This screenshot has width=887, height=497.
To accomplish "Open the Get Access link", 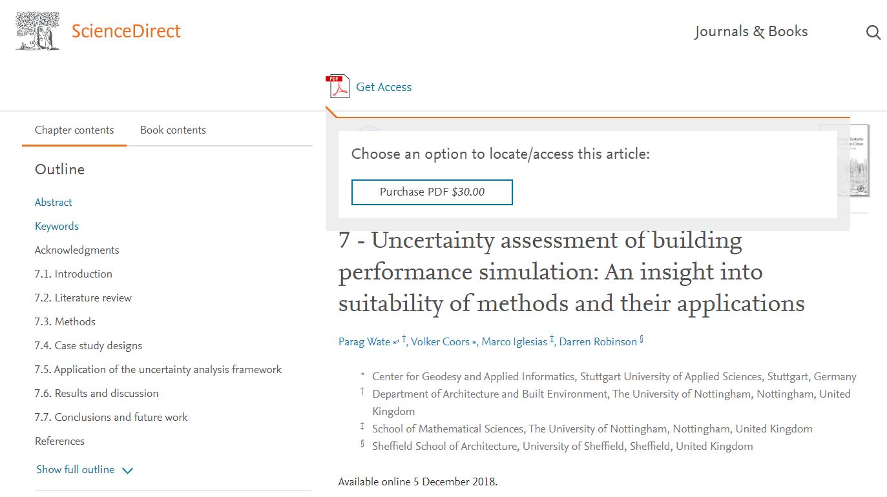I will pyautogui.click(x=384, y=87).
